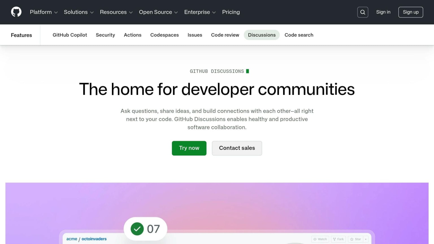434x244 pixels.
Task: Open the Pricing page
Action: 231,12
